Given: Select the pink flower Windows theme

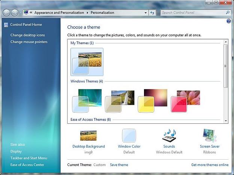Looking at the screenshot, I should point(185,101).
